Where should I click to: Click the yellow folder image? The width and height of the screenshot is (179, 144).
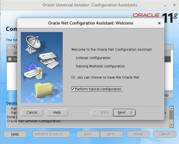click(43, 90)
